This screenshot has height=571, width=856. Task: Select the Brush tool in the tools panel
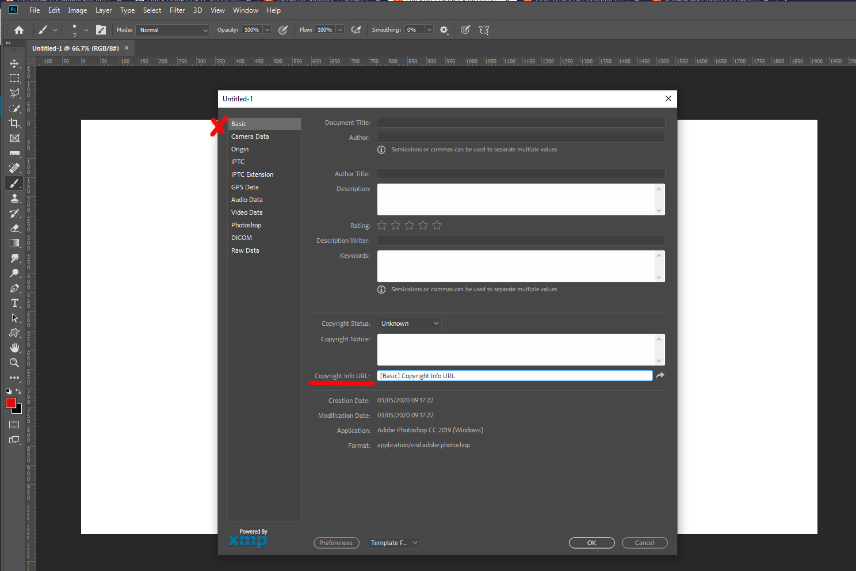[14, 183]
